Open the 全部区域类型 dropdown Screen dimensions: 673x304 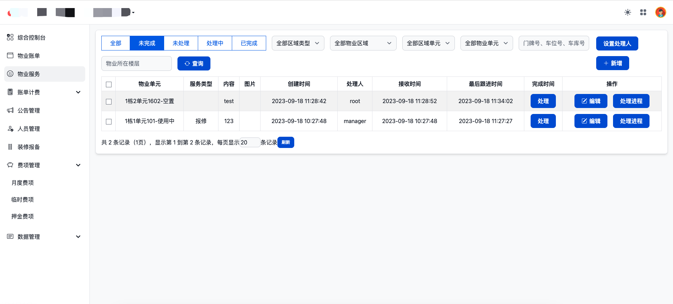click(x=298, y=43)
